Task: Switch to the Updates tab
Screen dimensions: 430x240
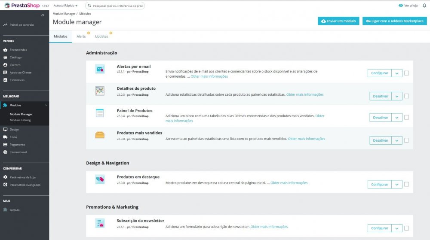Action: [x=101, y=36]
